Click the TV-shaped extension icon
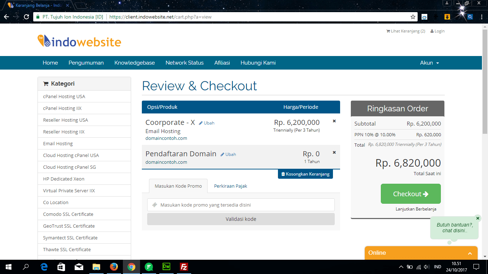488x274 pixels. tap(424, 17)
